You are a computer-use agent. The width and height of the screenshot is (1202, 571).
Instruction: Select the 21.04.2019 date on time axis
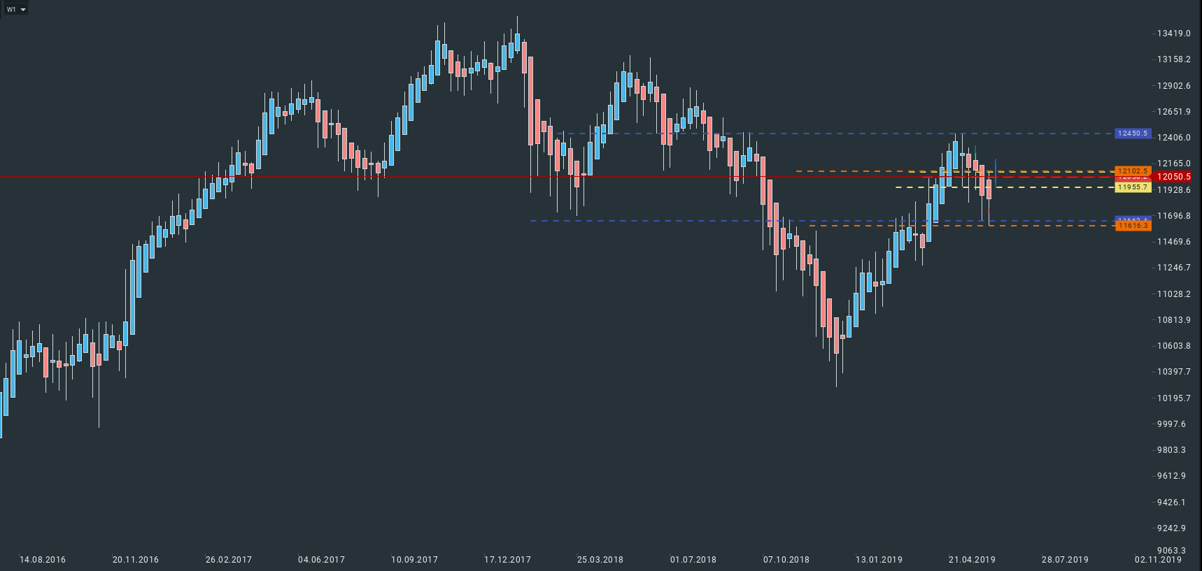pyautogui.click(x=972, y=560)
